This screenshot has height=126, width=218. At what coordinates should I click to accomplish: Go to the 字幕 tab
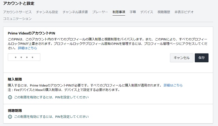[x=133, y=12]
